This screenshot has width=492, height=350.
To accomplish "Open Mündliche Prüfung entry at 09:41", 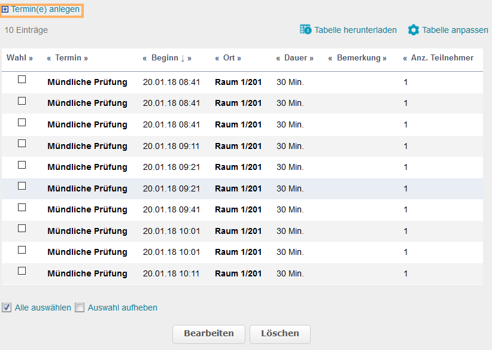I will pyautogui.click(x=87, y=210).
